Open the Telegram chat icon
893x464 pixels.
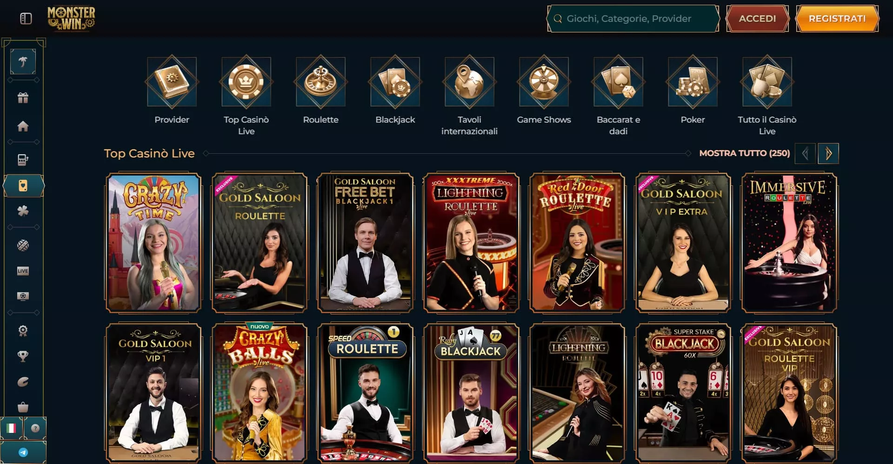23,452
